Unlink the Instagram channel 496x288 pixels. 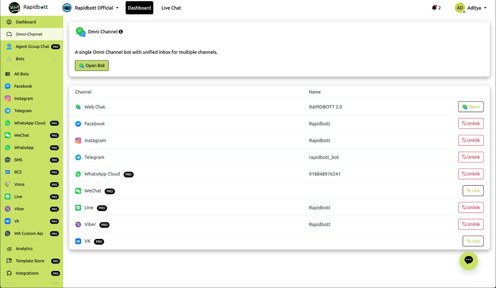click(471, 140)
